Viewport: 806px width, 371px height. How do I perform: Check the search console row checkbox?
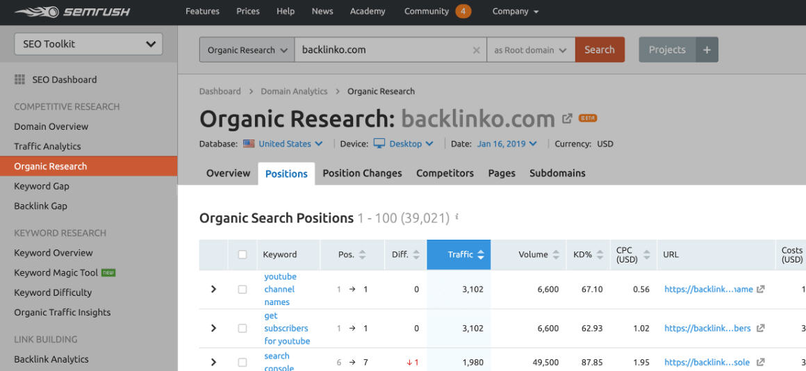242,362
